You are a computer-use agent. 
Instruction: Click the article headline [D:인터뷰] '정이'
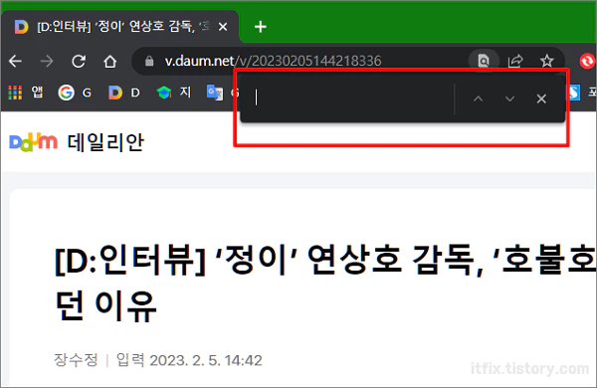pyautogui.click(x=325, y=284)
